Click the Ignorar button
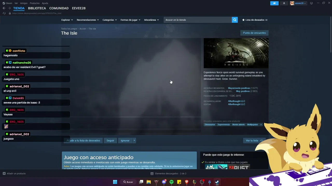This screenshot has width=332, height=186. click(x=125, y=141)
